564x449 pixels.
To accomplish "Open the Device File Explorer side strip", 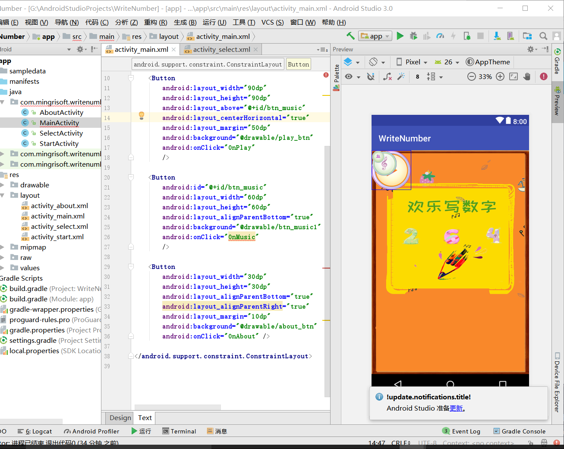I will 557,383.
